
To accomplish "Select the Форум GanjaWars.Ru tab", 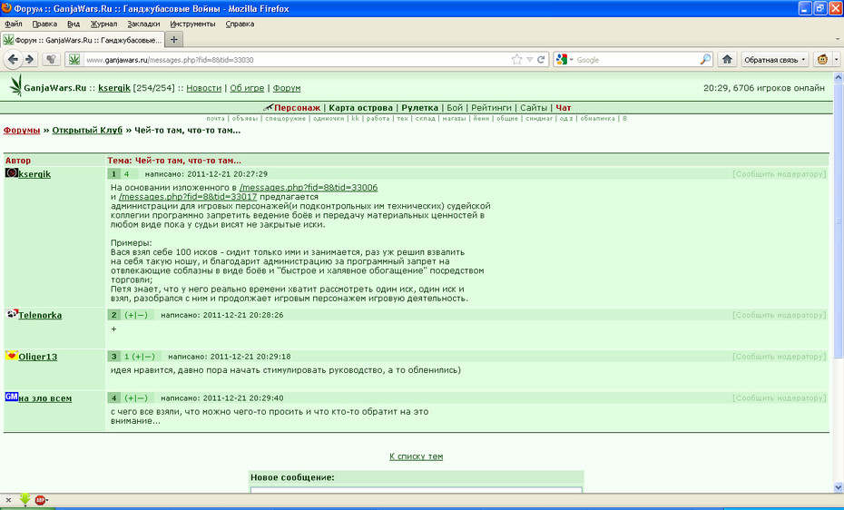I will tap(83, 40).
